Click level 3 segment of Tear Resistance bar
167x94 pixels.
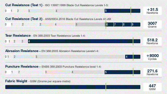[x=25, y=41]
